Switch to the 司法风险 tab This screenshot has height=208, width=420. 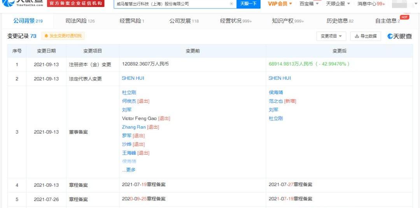(80, 21)
